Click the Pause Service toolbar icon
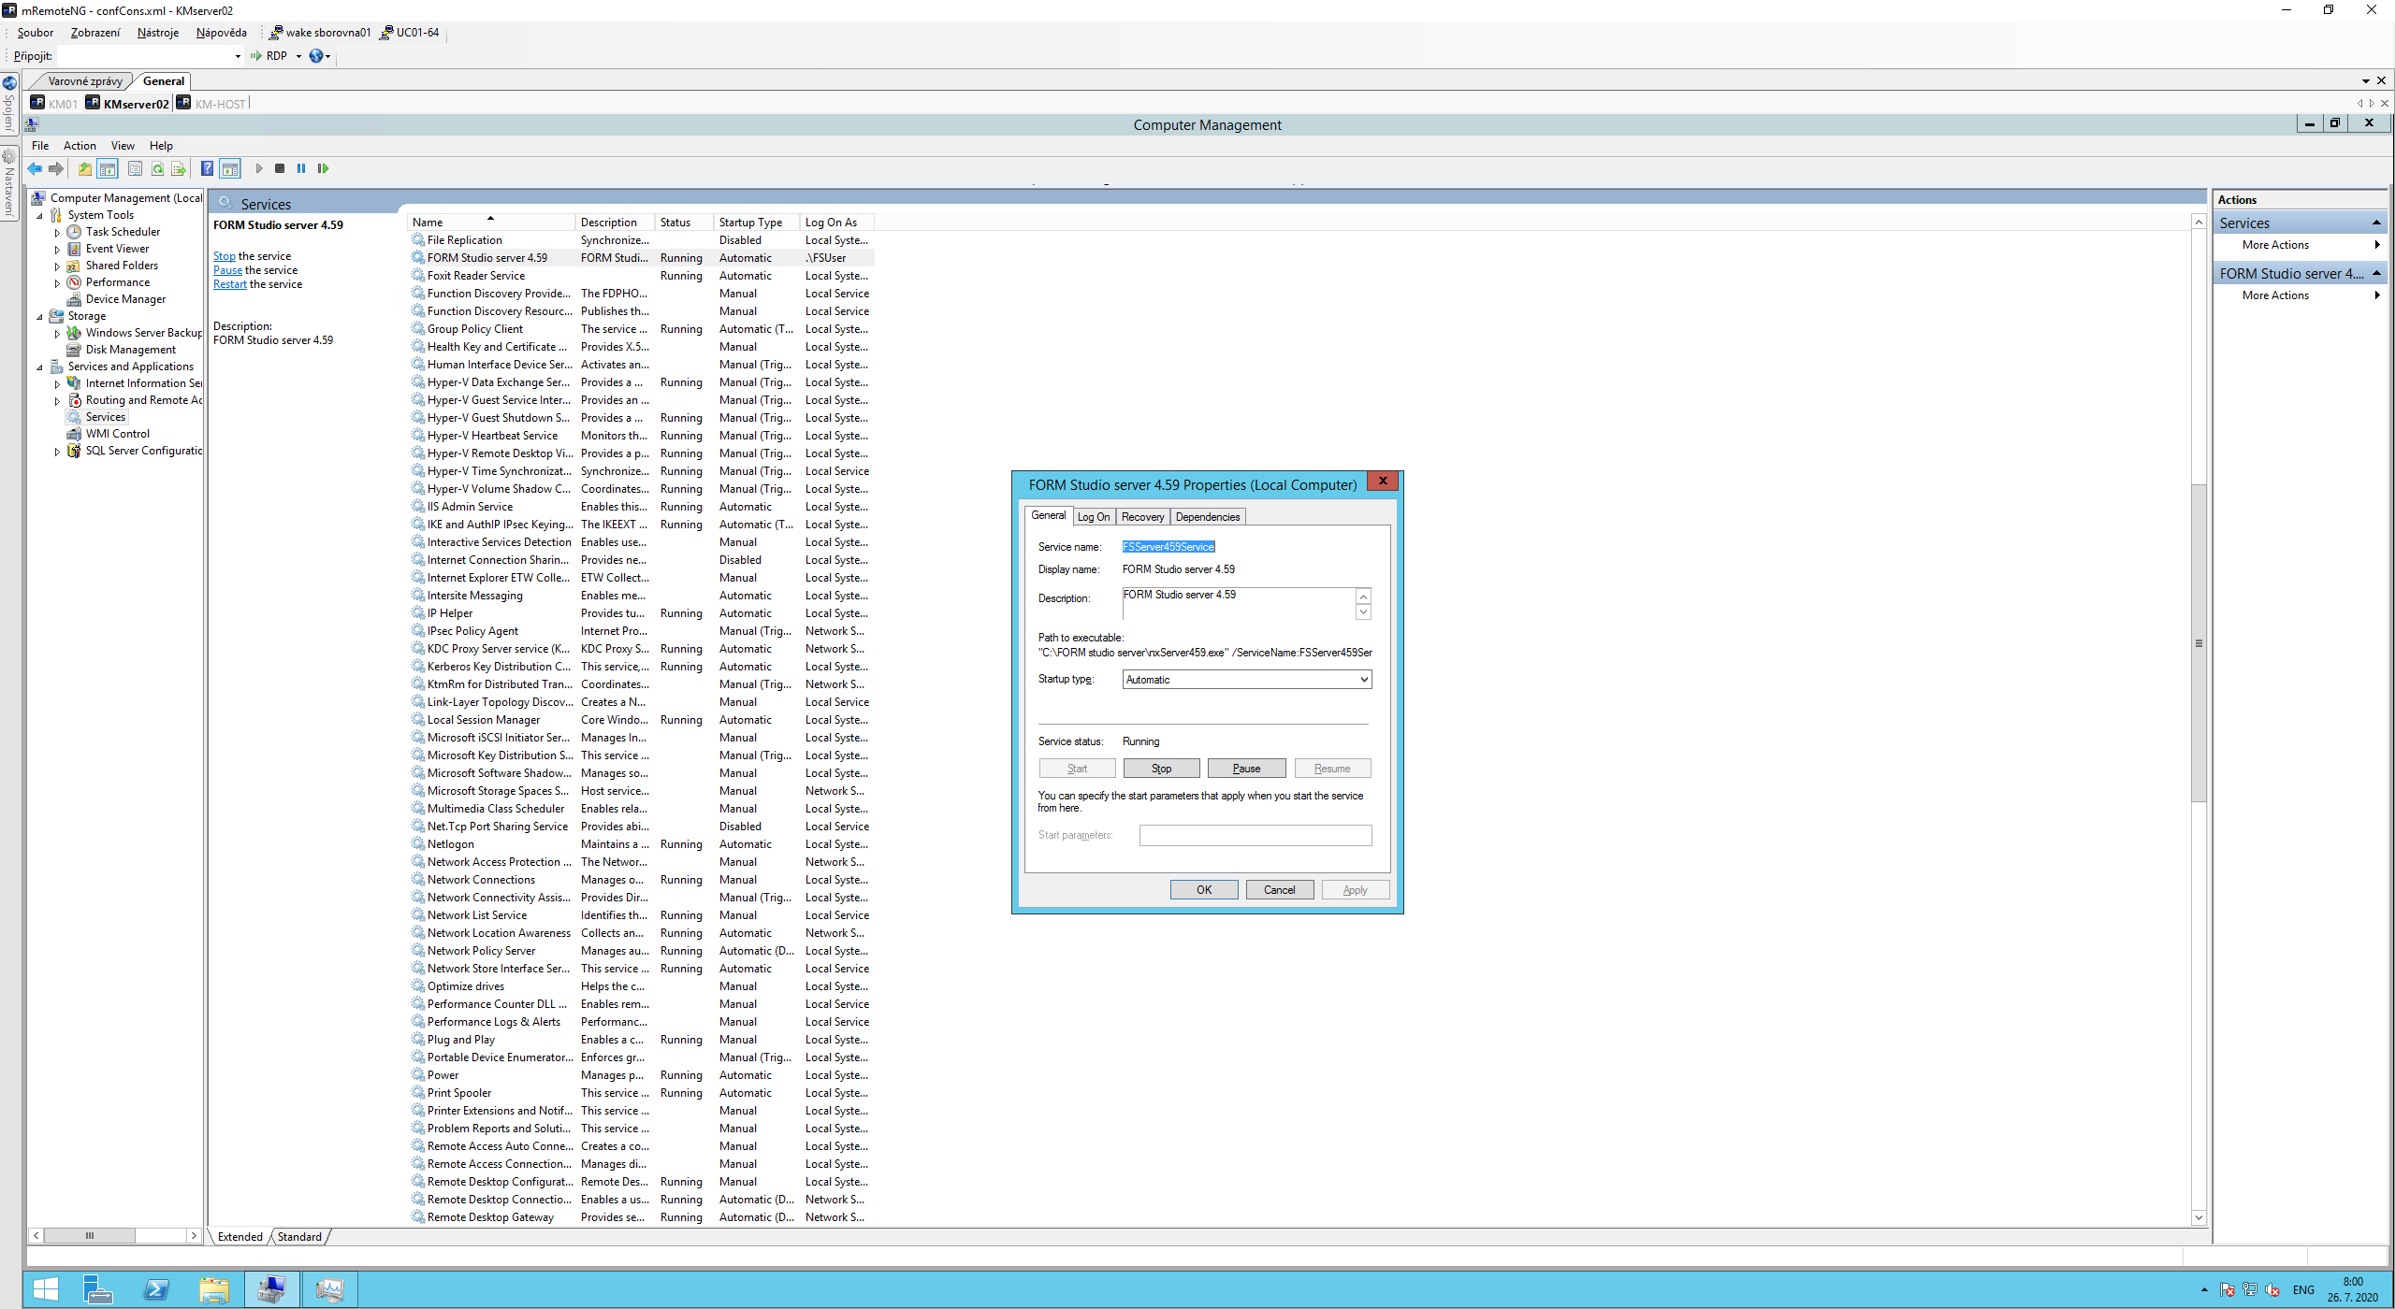Screen dimensions: 2395x1309 pos(301,169)
